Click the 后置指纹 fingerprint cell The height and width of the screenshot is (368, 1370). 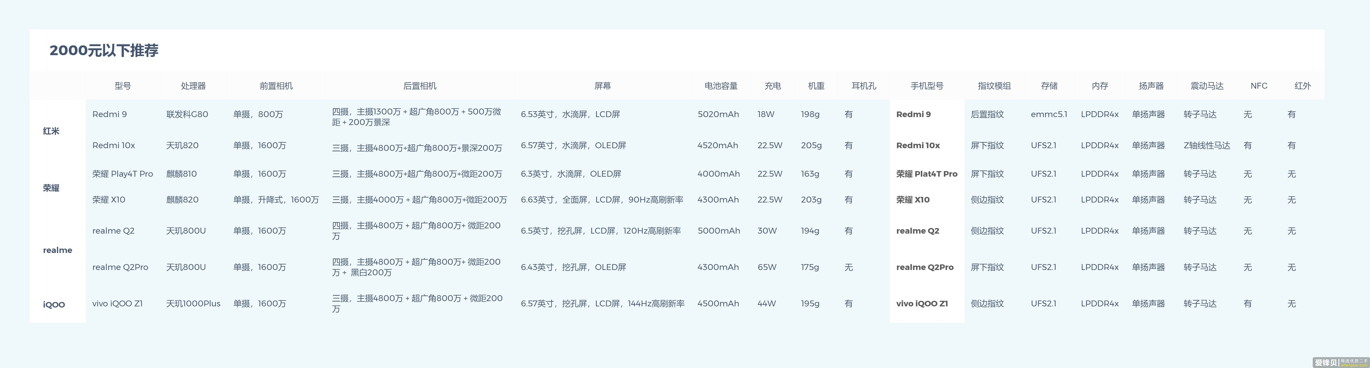pyautogui.click(x=987, y=114)
